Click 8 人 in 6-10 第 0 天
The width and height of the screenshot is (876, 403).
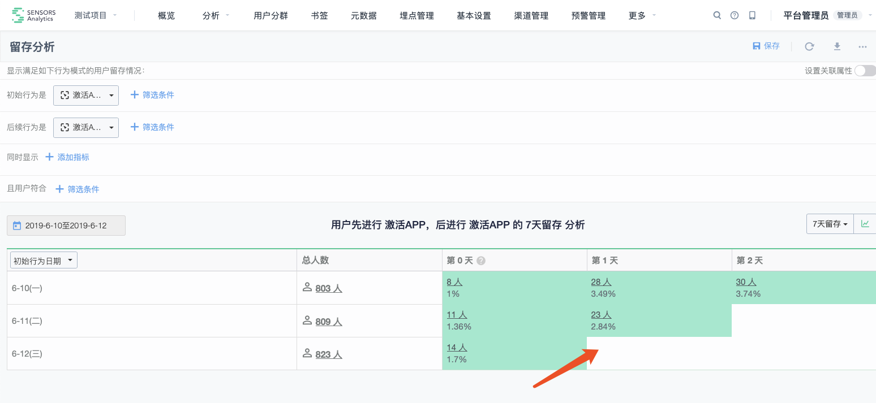point(454,281)
